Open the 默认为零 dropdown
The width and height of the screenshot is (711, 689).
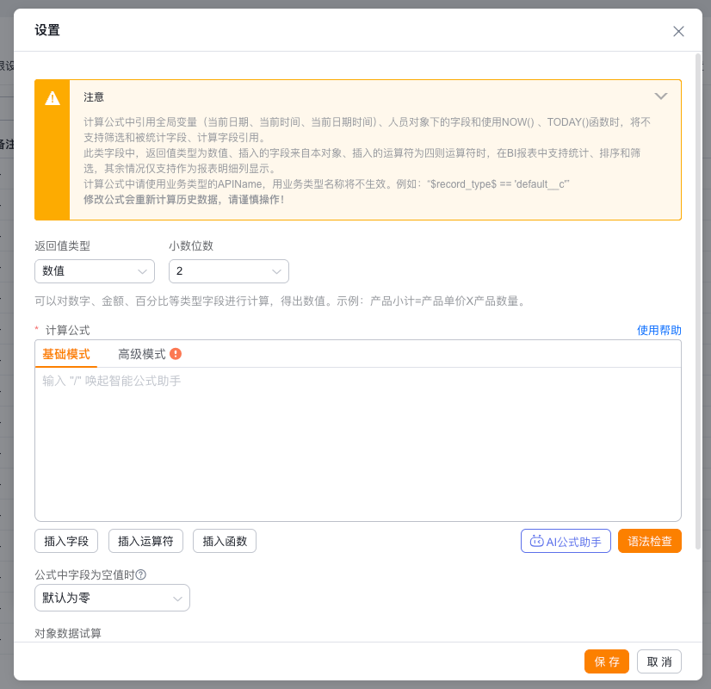pyautogui.click(x=112, y=598)
